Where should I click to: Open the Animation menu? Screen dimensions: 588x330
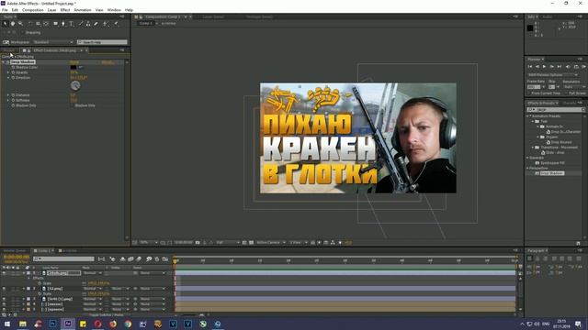pyautogui.click(x=83, y=10)
